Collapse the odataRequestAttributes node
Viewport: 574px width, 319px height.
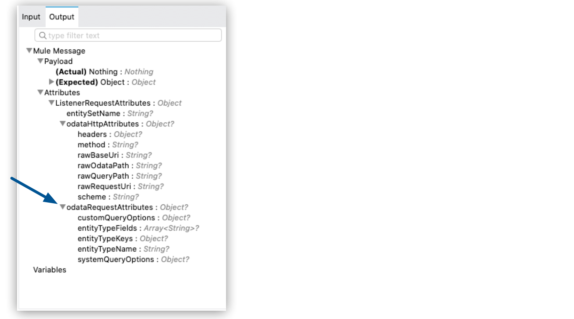(x=62, y=207)
